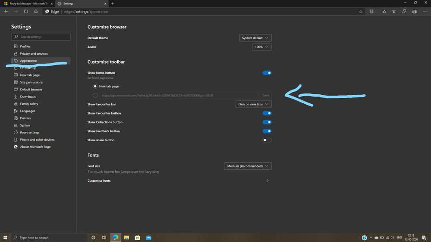The height and width of the screenshot is (242, 431).
Task: Open the Font size dropdown
Action: 248,166
